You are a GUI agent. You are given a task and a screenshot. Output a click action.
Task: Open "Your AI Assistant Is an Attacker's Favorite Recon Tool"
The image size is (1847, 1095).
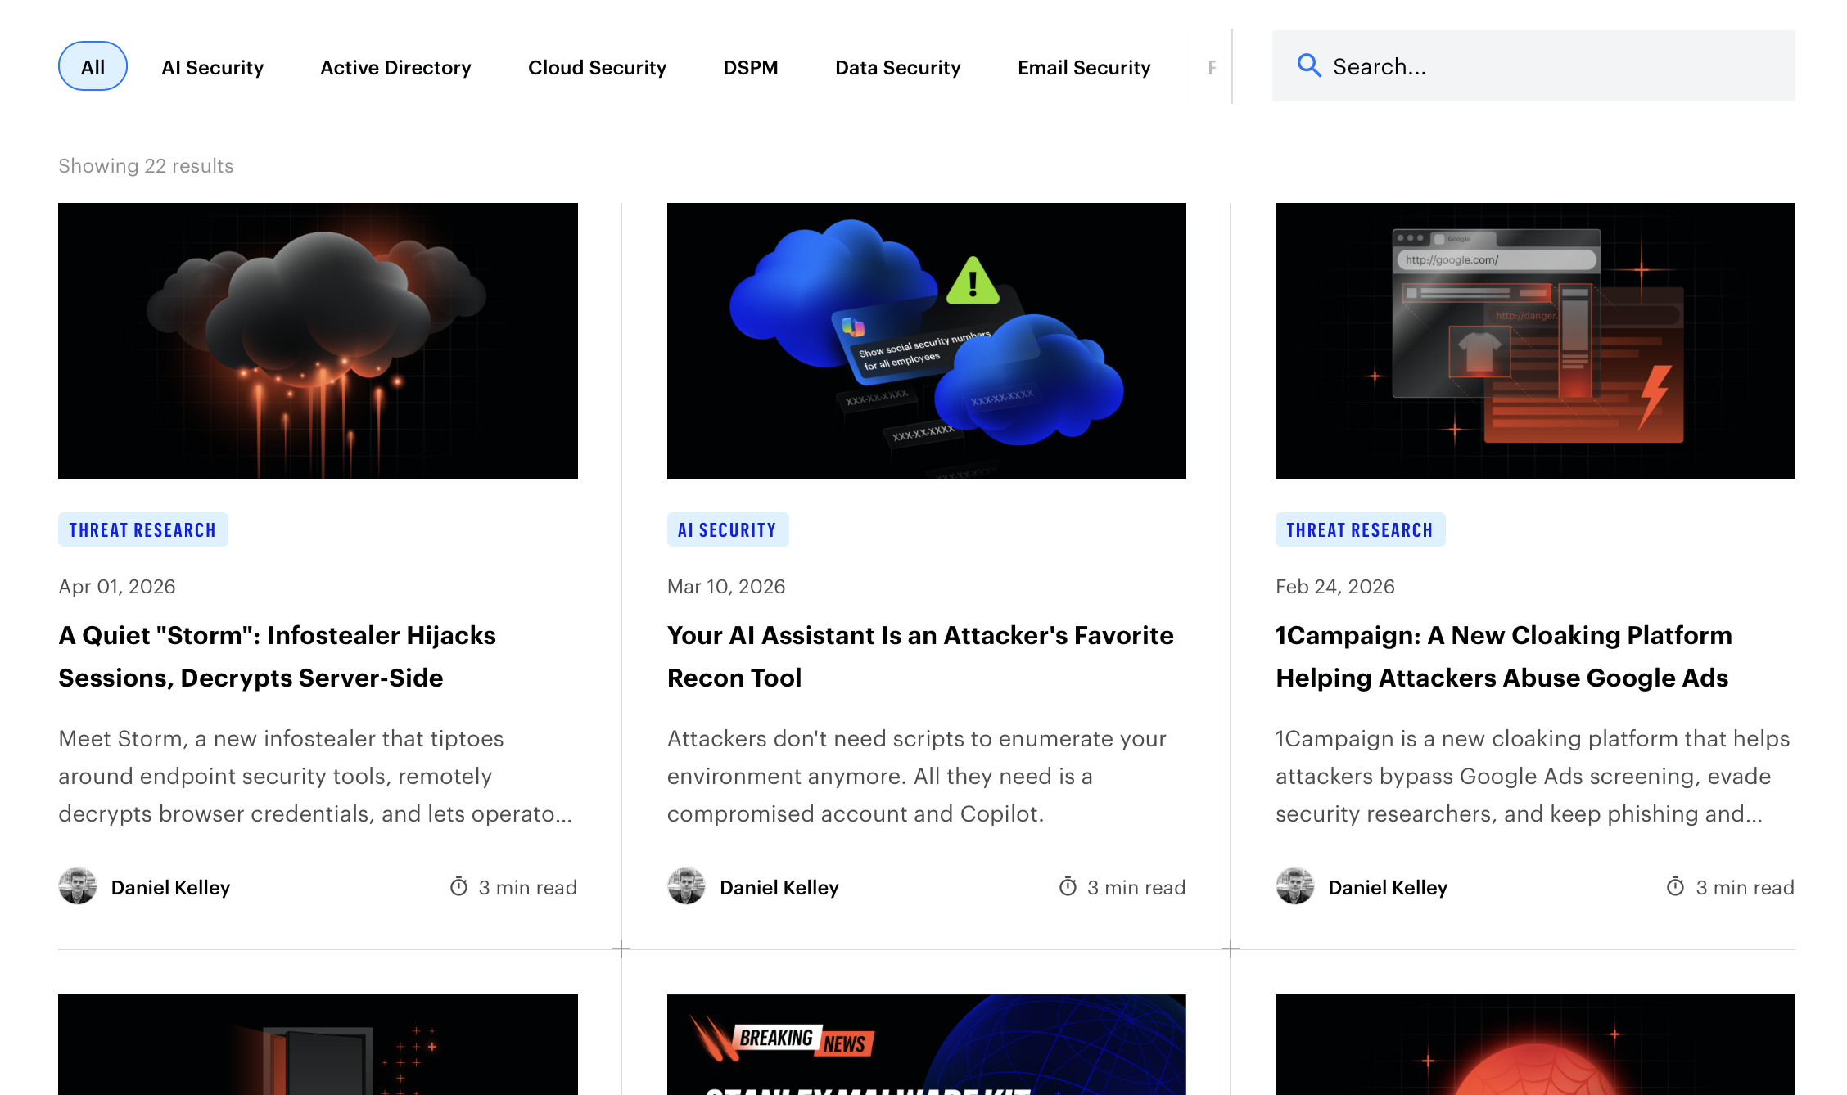(920, 656)
